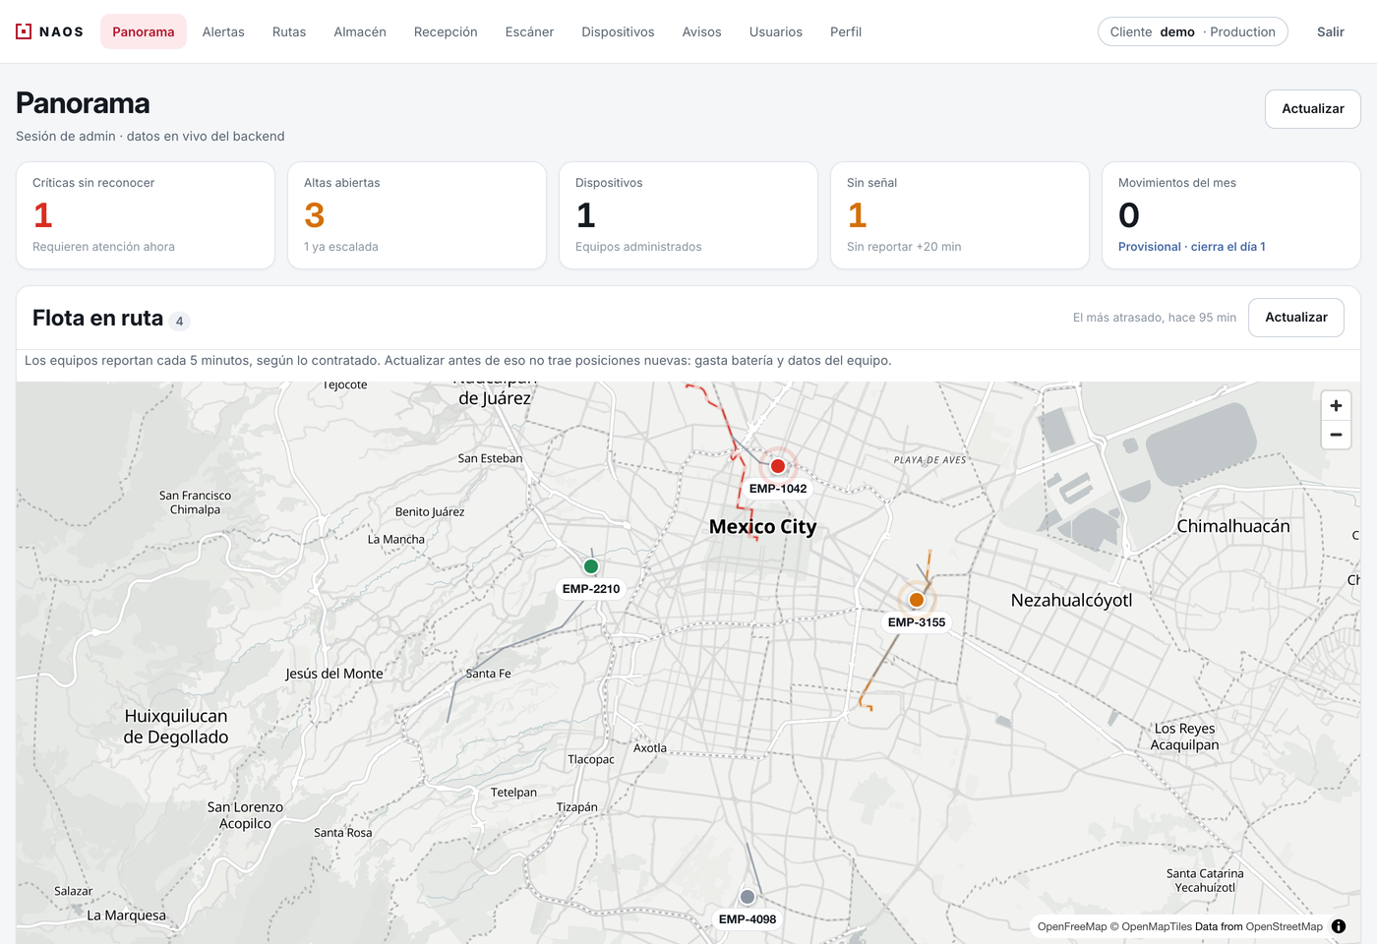The image size is (1377, 944).
Task: Open the Dispositivos summary card
Action: pos(688,215)
